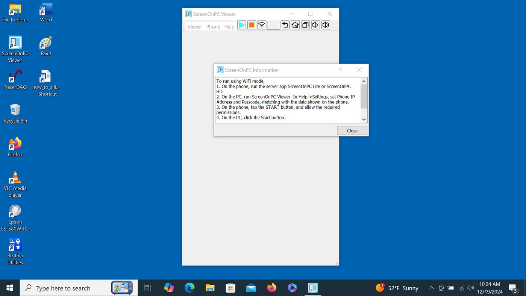Close the ScreenOnPC Information dialog
526x296 pixels.
coord(352,131)
